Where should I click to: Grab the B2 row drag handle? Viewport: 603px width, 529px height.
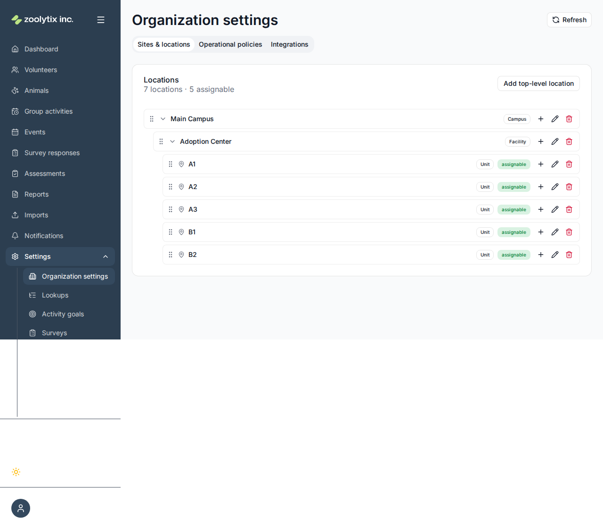[171, 255]
